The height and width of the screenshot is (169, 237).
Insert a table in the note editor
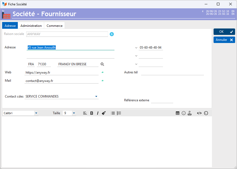(177, 113)
